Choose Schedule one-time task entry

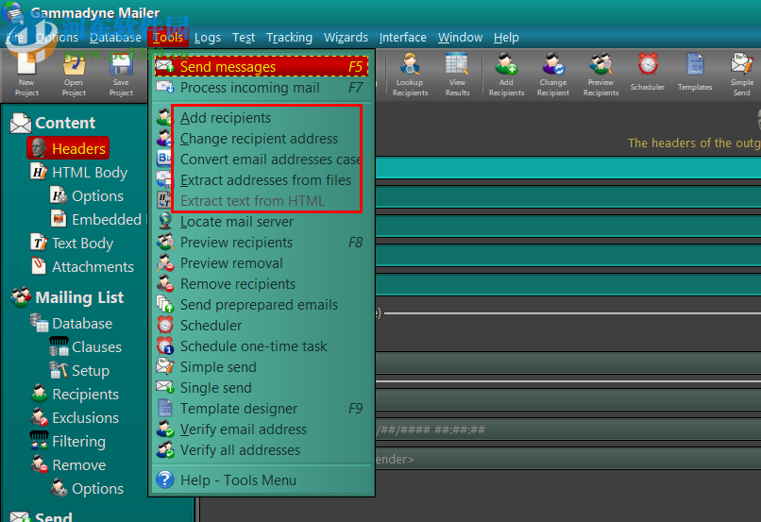tap(262, 345)
